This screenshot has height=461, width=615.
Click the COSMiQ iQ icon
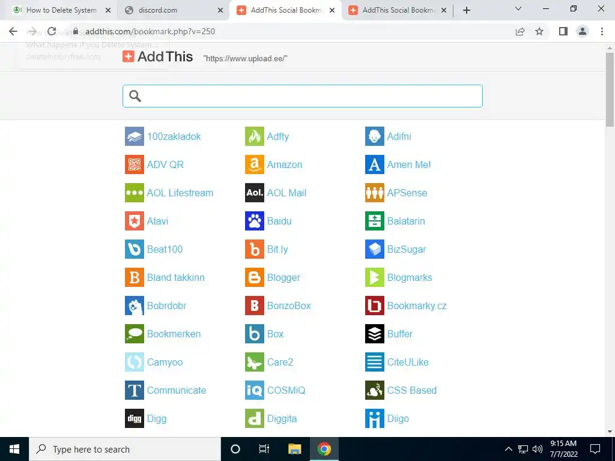click(254, 390)
